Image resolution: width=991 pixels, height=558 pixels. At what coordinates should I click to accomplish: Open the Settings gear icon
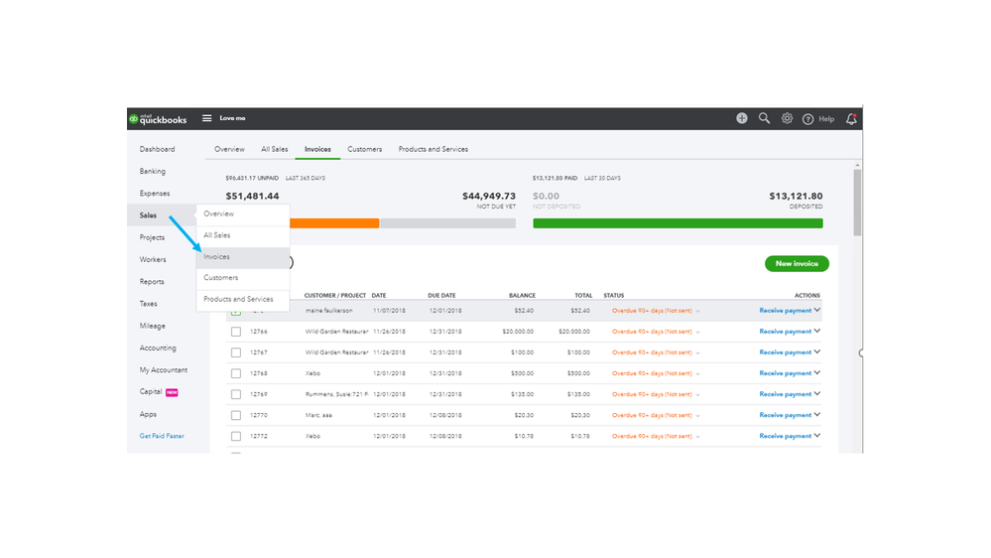point(787,118)
